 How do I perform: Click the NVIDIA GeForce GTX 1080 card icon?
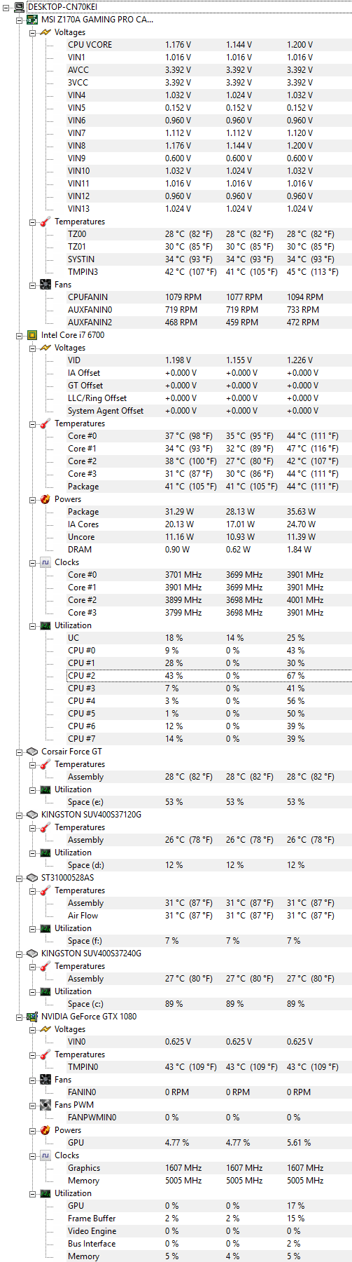click(x=32, y=1017)
